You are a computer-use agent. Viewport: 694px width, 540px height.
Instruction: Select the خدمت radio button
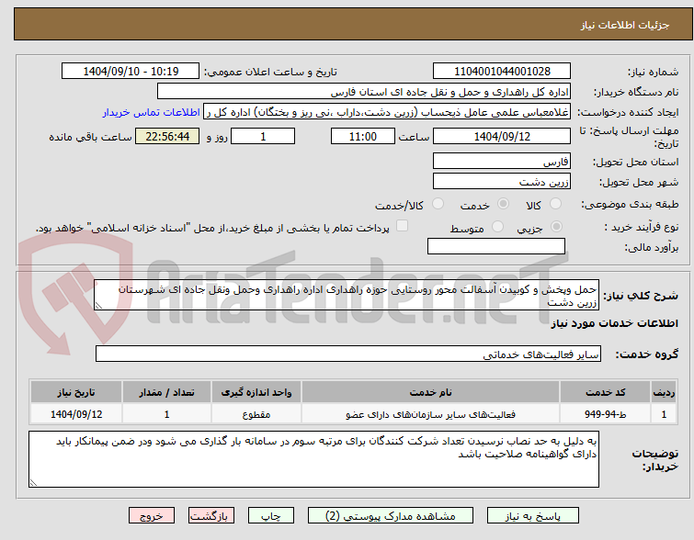[x=503, y=204]
